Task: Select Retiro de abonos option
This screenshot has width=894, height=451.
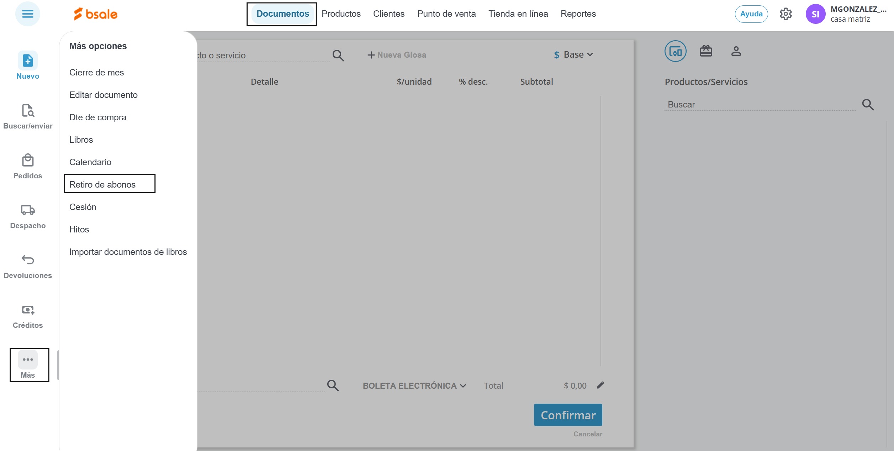Action: [102, 184]
